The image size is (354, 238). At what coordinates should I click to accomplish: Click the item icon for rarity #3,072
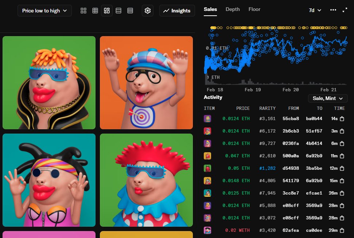coord(207,218)
